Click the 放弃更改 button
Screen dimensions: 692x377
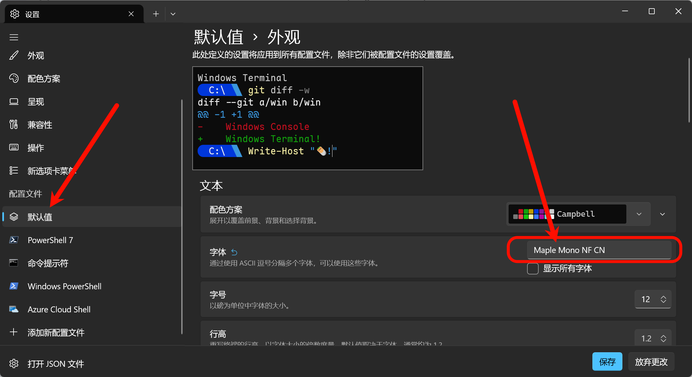click(x=651, y=362)
